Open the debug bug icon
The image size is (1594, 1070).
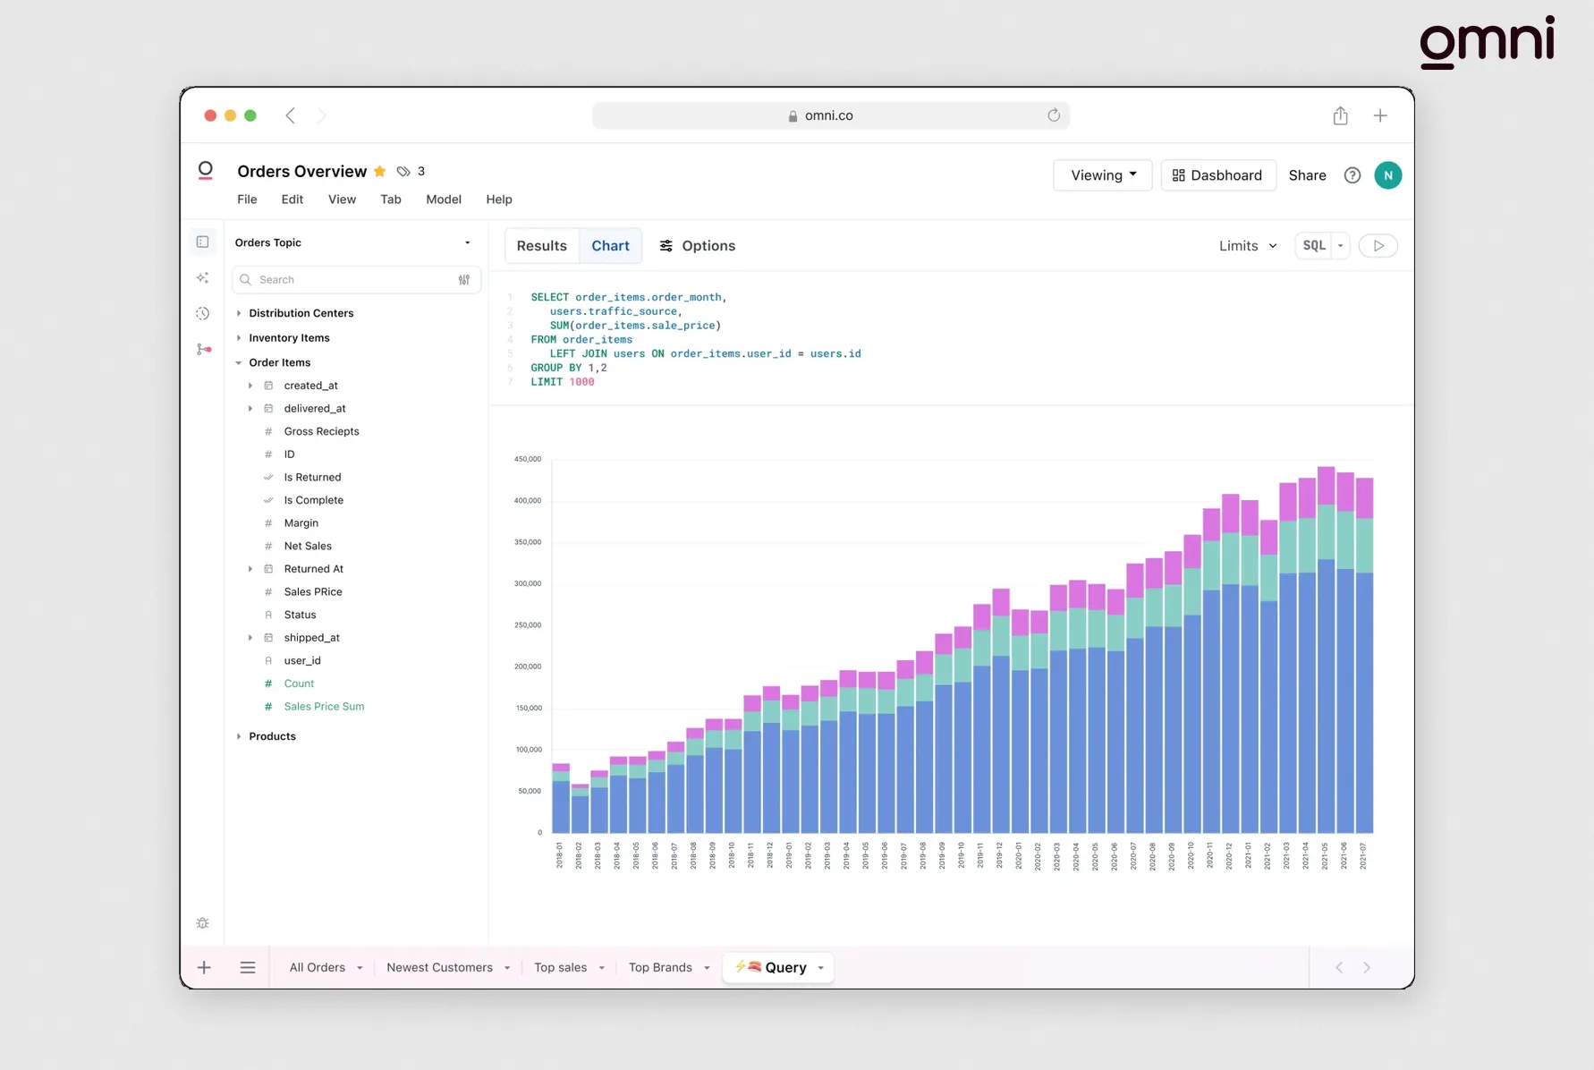click(x=203, y=922)
